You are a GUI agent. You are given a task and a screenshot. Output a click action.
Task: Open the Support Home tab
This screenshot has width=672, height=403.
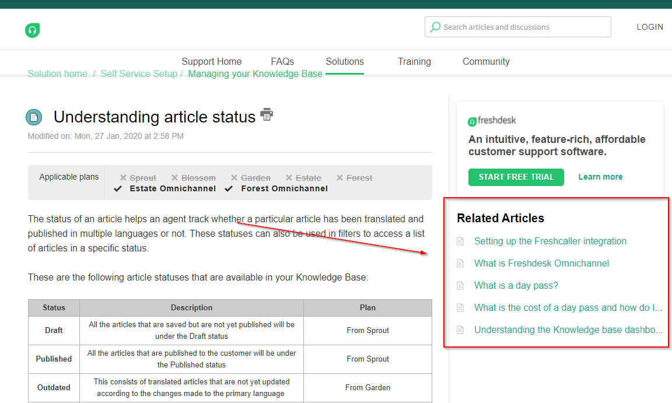212,62
